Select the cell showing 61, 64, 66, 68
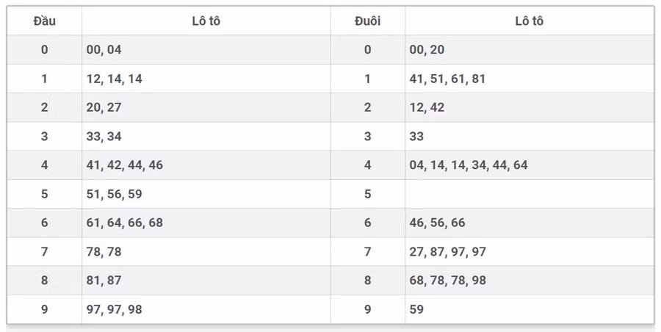This screenshot has height=332, width=661. 125,223
